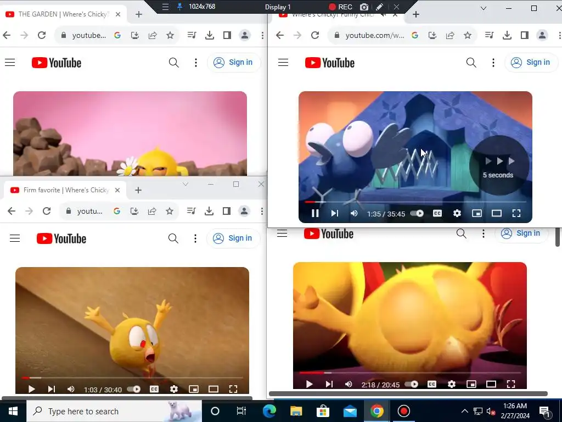This screenshot has width=562, height=422.
Task: Toggle autoplay switch in the 30:40 video player
Action: [134, 390]
